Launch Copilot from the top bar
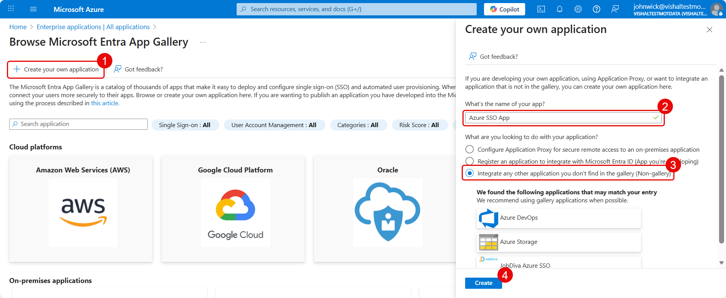726x298 pixels. point(504,9)
